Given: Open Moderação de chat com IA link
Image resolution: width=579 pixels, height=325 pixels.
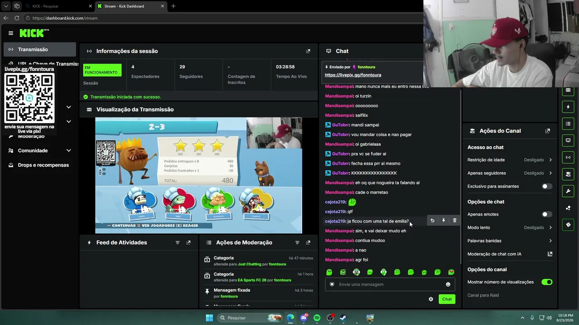Looking at the screenshot, I should (x=510, y=254).
